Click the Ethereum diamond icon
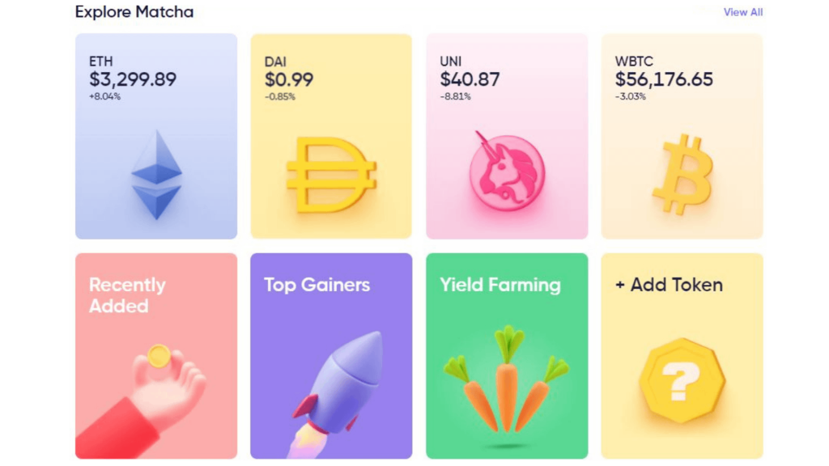Screen dimensions: 829x466 coord(156,174)
